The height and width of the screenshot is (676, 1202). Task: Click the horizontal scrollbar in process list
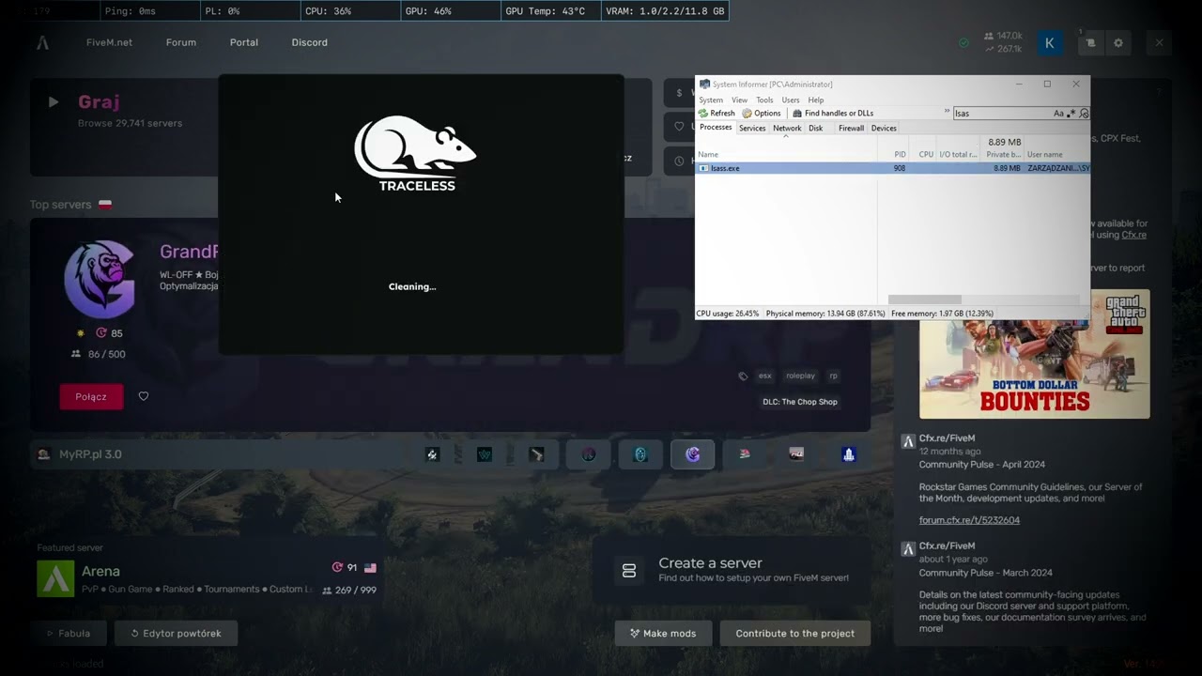tap(925, 300)
